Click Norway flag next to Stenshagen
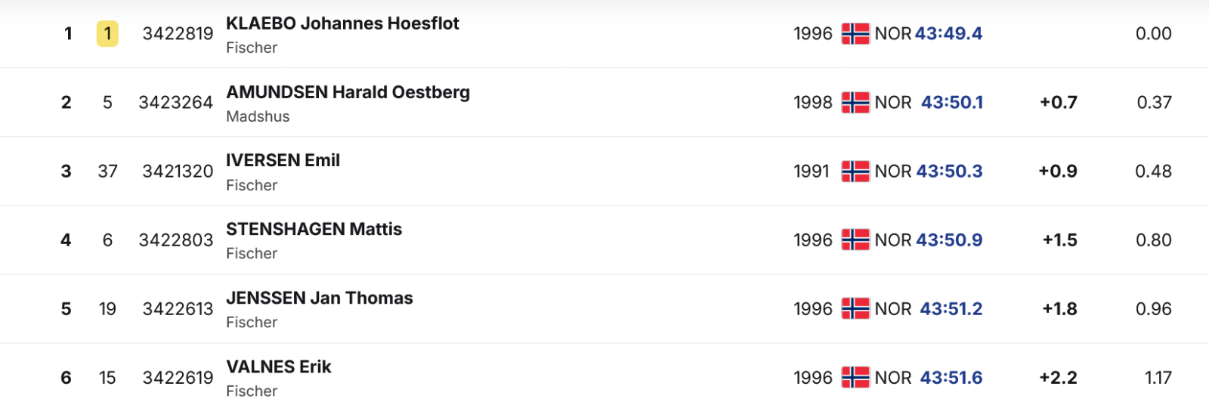1209x405 pixels. [x=855, y=240]
